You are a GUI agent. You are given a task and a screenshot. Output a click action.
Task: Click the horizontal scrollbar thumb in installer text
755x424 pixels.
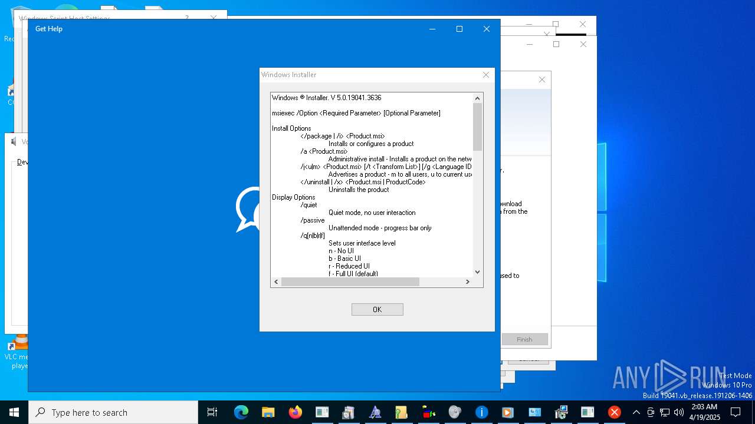coord(350,282)
